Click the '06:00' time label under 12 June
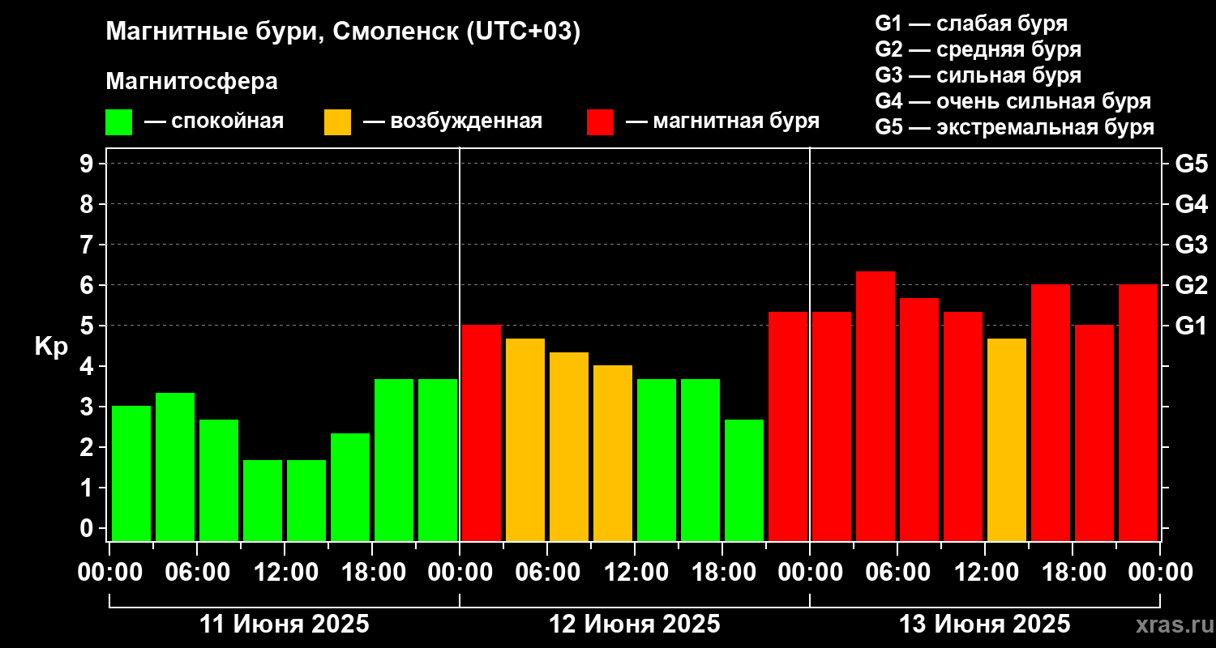Viewport: 1216px width, 648px height. [x=547, y=573]
